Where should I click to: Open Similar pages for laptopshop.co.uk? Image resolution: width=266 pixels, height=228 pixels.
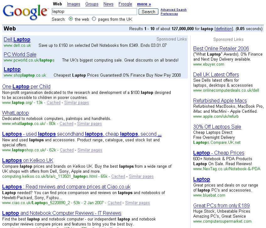click(x=90, y=150)
